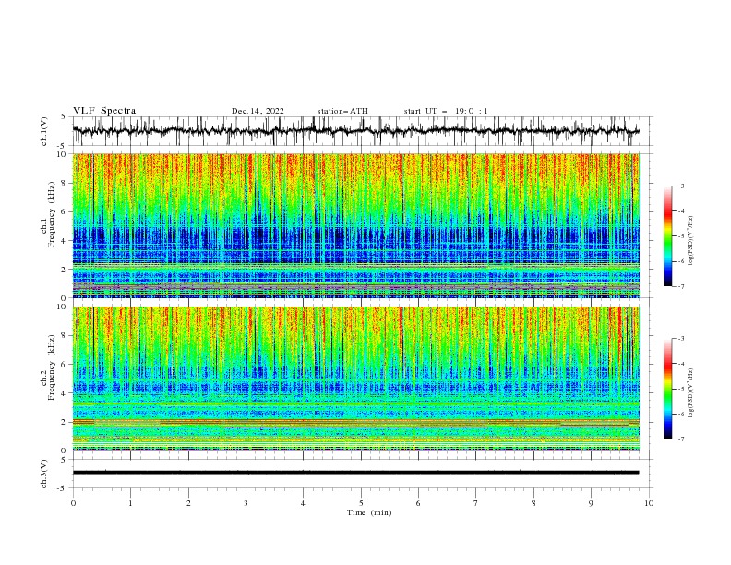This screenshot has height=565, width=731.
Task: Click the ch.1 voltage waveform trace panel
Action: click(x=362, y=131)
